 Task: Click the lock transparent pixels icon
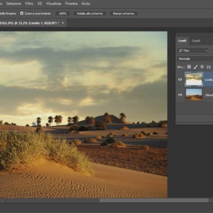(x=189, y=67)
